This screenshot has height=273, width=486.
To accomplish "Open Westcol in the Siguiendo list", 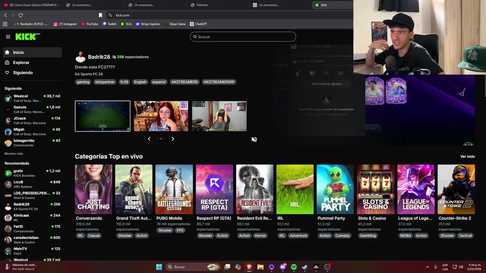I will click(x=32, y=98).
